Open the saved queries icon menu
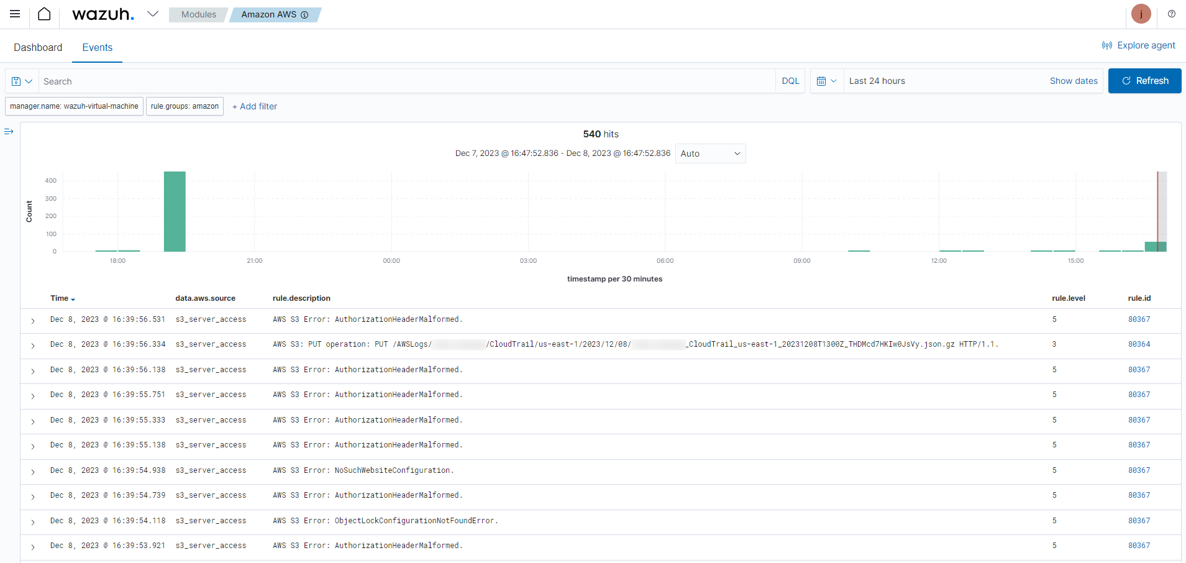This screenshot has width=1186, height=563. (22, 81)
